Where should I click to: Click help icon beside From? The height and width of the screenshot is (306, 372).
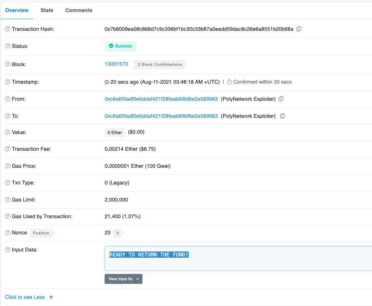(x=8, y=99)
